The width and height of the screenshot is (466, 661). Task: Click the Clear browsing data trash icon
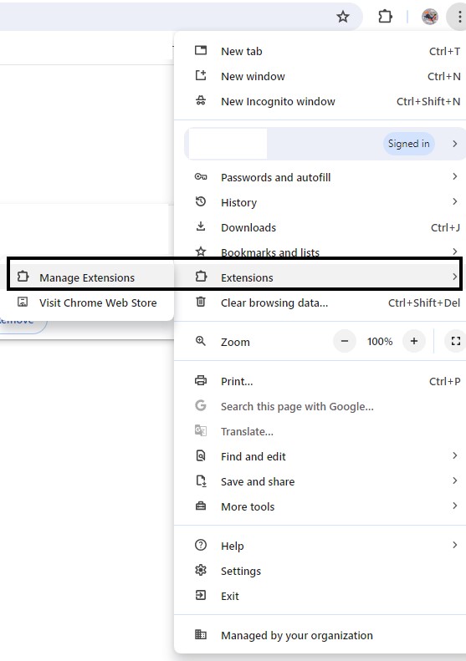(x=201, y=302)
